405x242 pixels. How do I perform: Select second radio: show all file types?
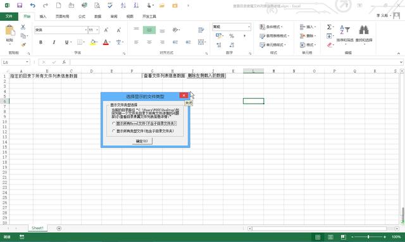point(114,131)
